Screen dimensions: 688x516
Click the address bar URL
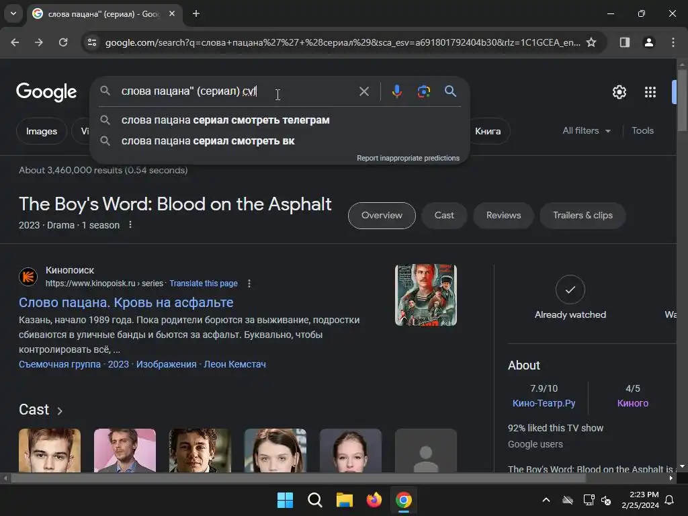click(342, 42)
